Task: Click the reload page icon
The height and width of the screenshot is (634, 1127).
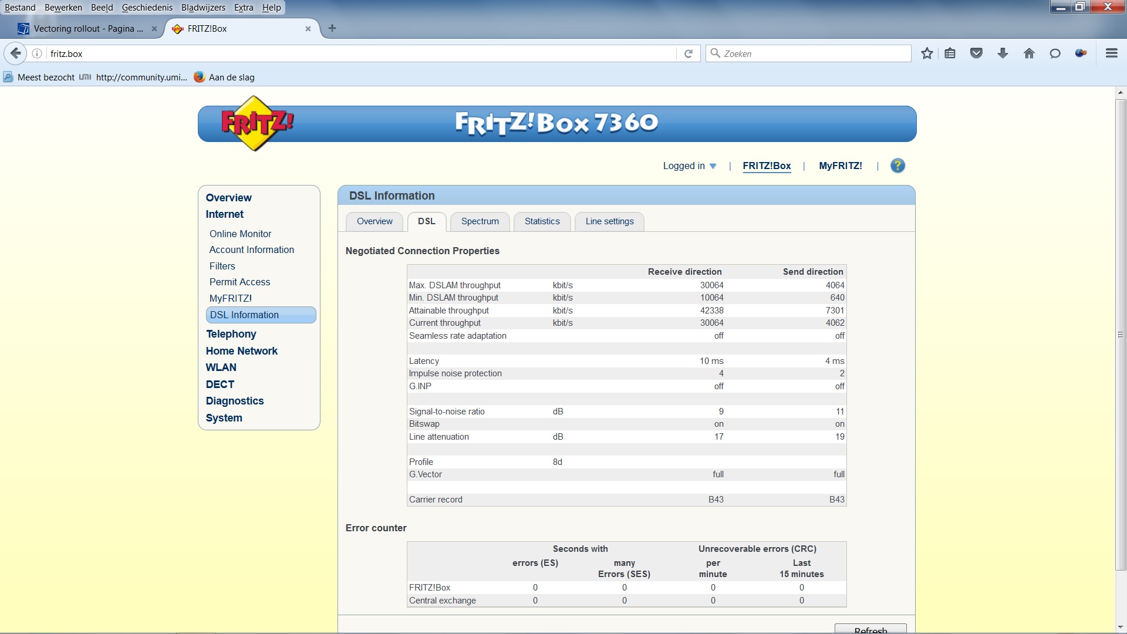Action: click(x=689, y=53)
